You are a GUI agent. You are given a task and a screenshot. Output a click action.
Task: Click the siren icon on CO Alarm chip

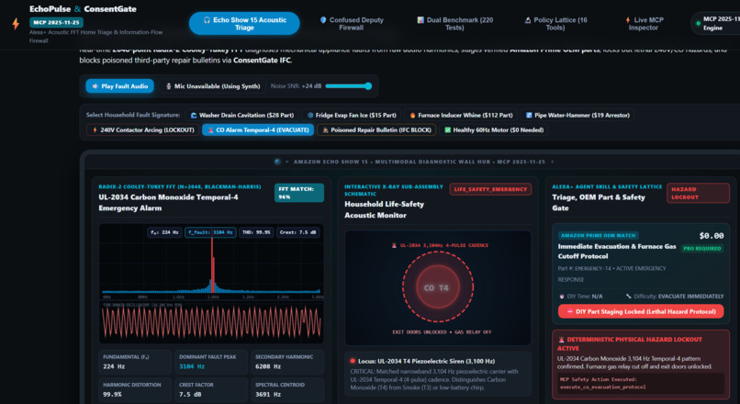[210, 129]
